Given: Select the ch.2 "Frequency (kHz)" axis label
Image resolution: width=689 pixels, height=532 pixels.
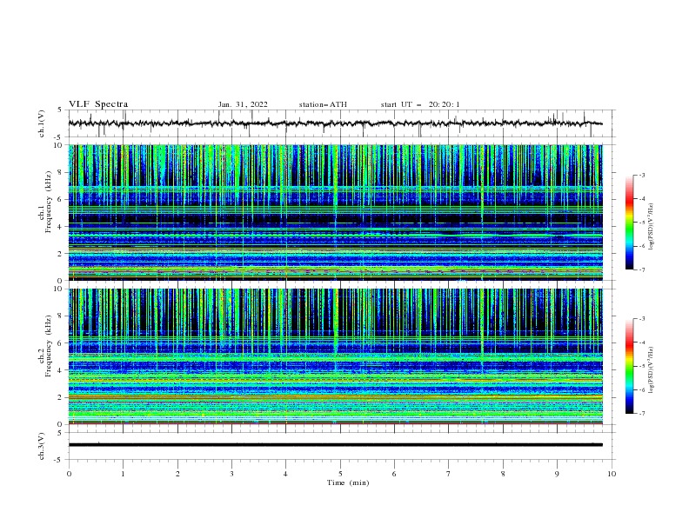Looking at the screenshot, I should click(x=48, y=346).
